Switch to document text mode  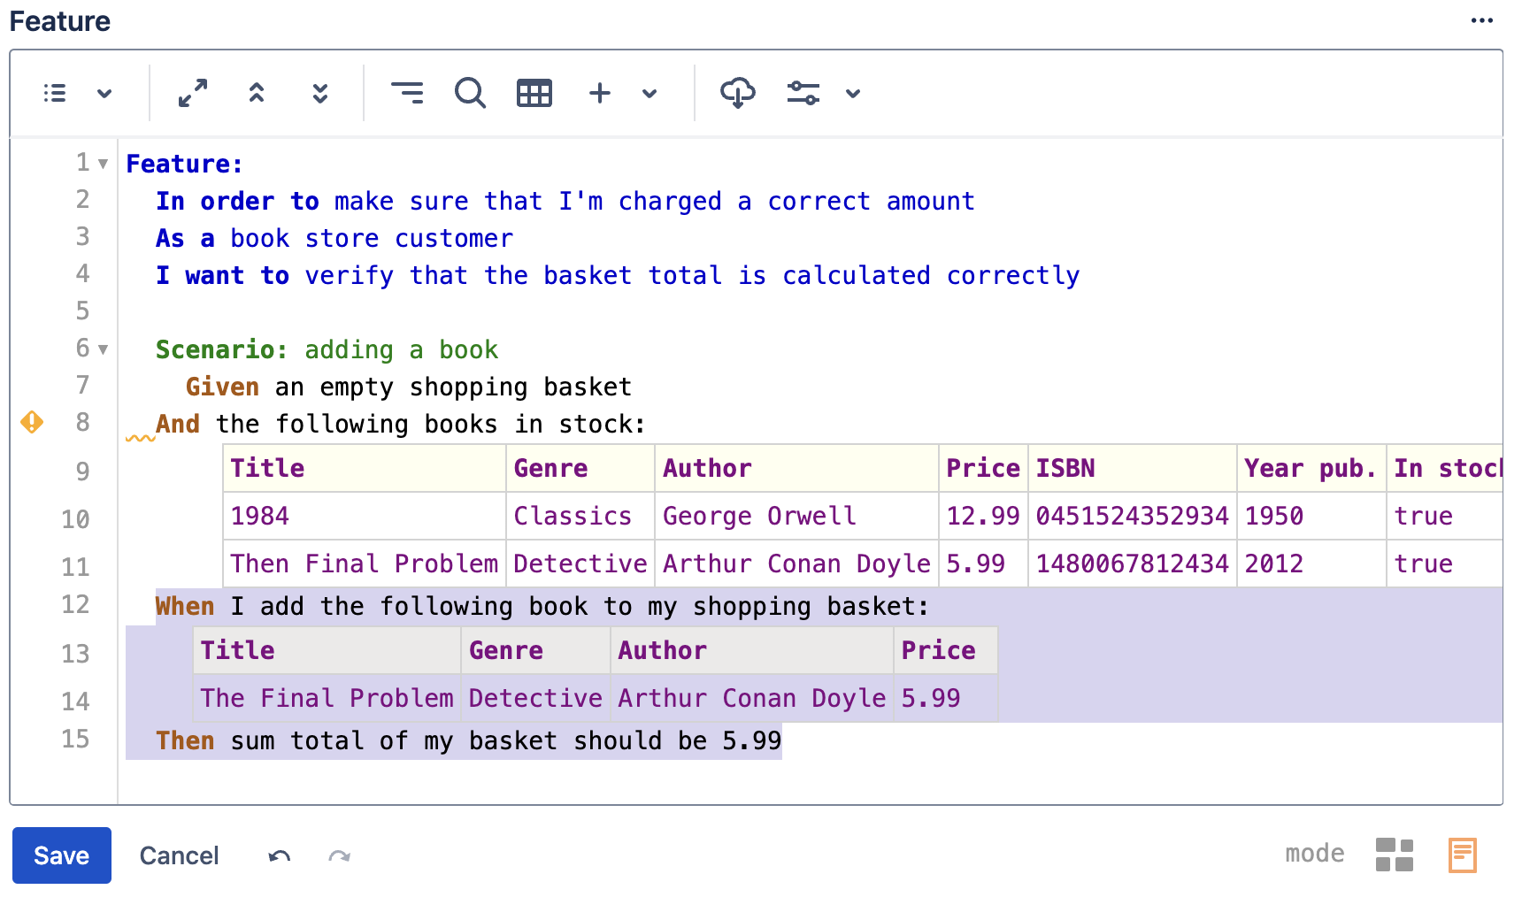[1463, 855]
